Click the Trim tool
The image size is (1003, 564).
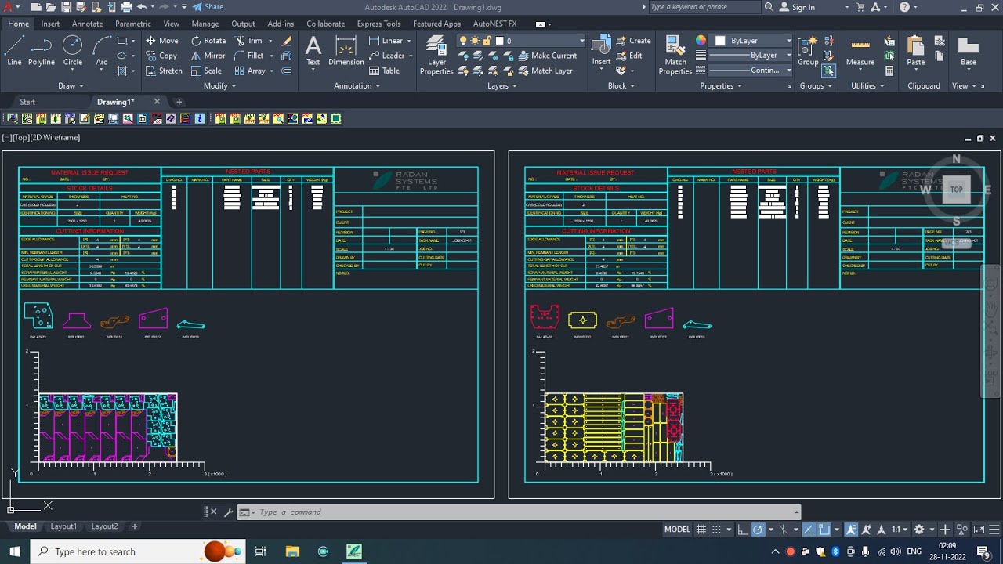click(248, 41)
